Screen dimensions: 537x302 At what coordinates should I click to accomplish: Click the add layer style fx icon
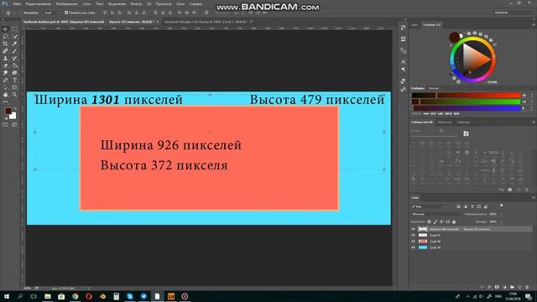click(x=490, y=287)
